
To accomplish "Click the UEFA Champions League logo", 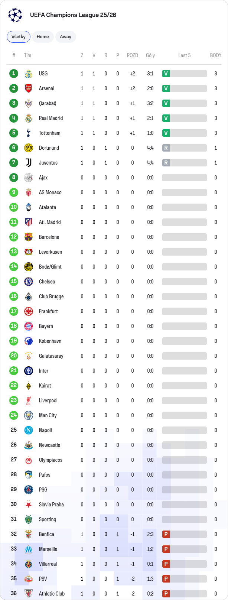I will 15,15.
